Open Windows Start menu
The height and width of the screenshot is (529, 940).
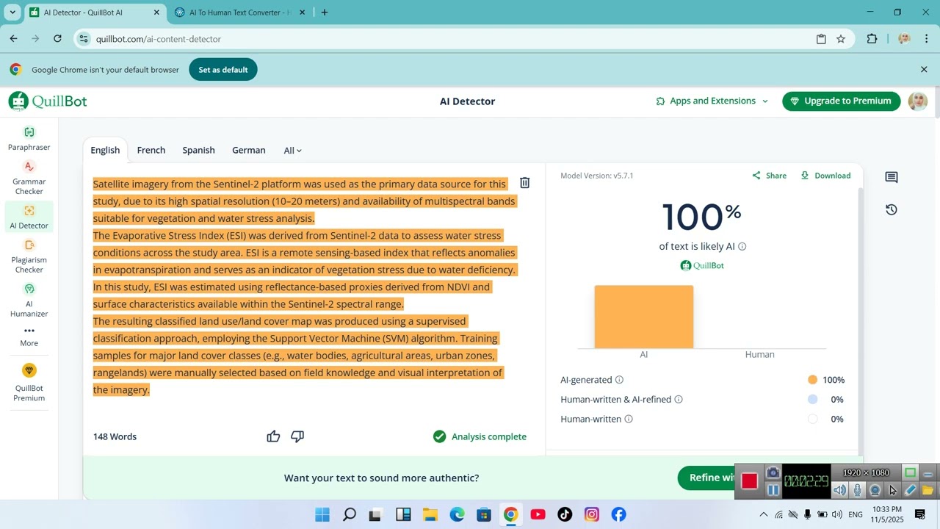click(322, 514)
